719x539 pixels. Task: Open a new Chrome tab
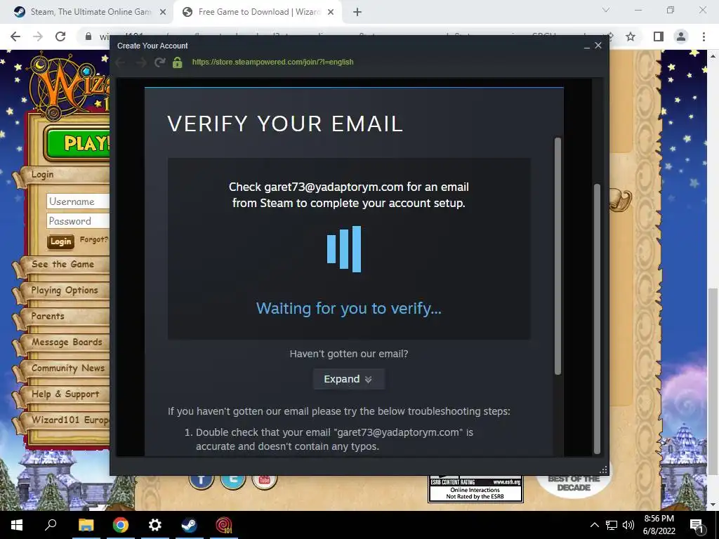tap(357, 12)
